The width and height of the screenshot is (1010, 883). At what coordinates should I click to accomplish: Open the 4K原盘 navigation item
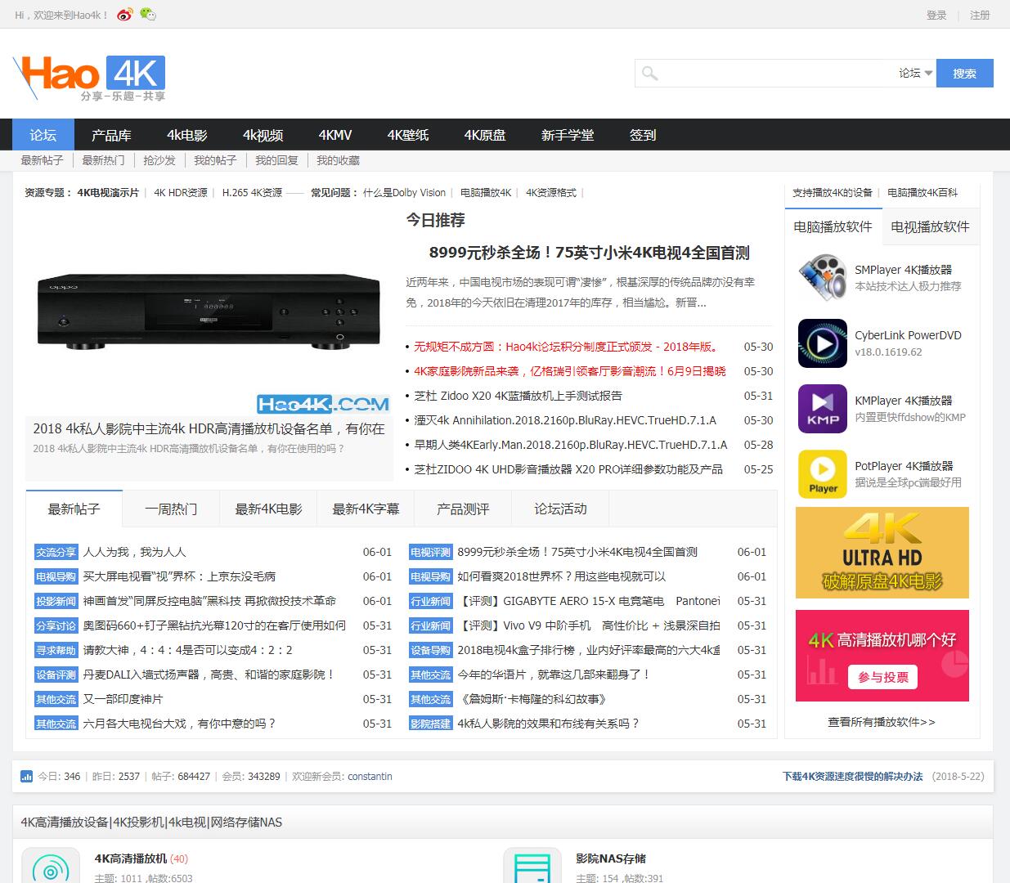485,135
